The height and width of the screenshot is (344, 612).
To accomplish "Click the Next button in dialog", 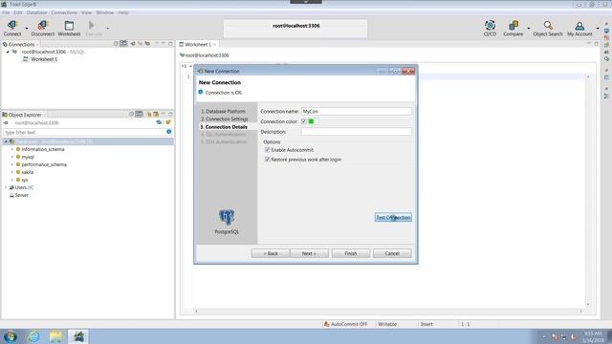I will pos(309,253).
